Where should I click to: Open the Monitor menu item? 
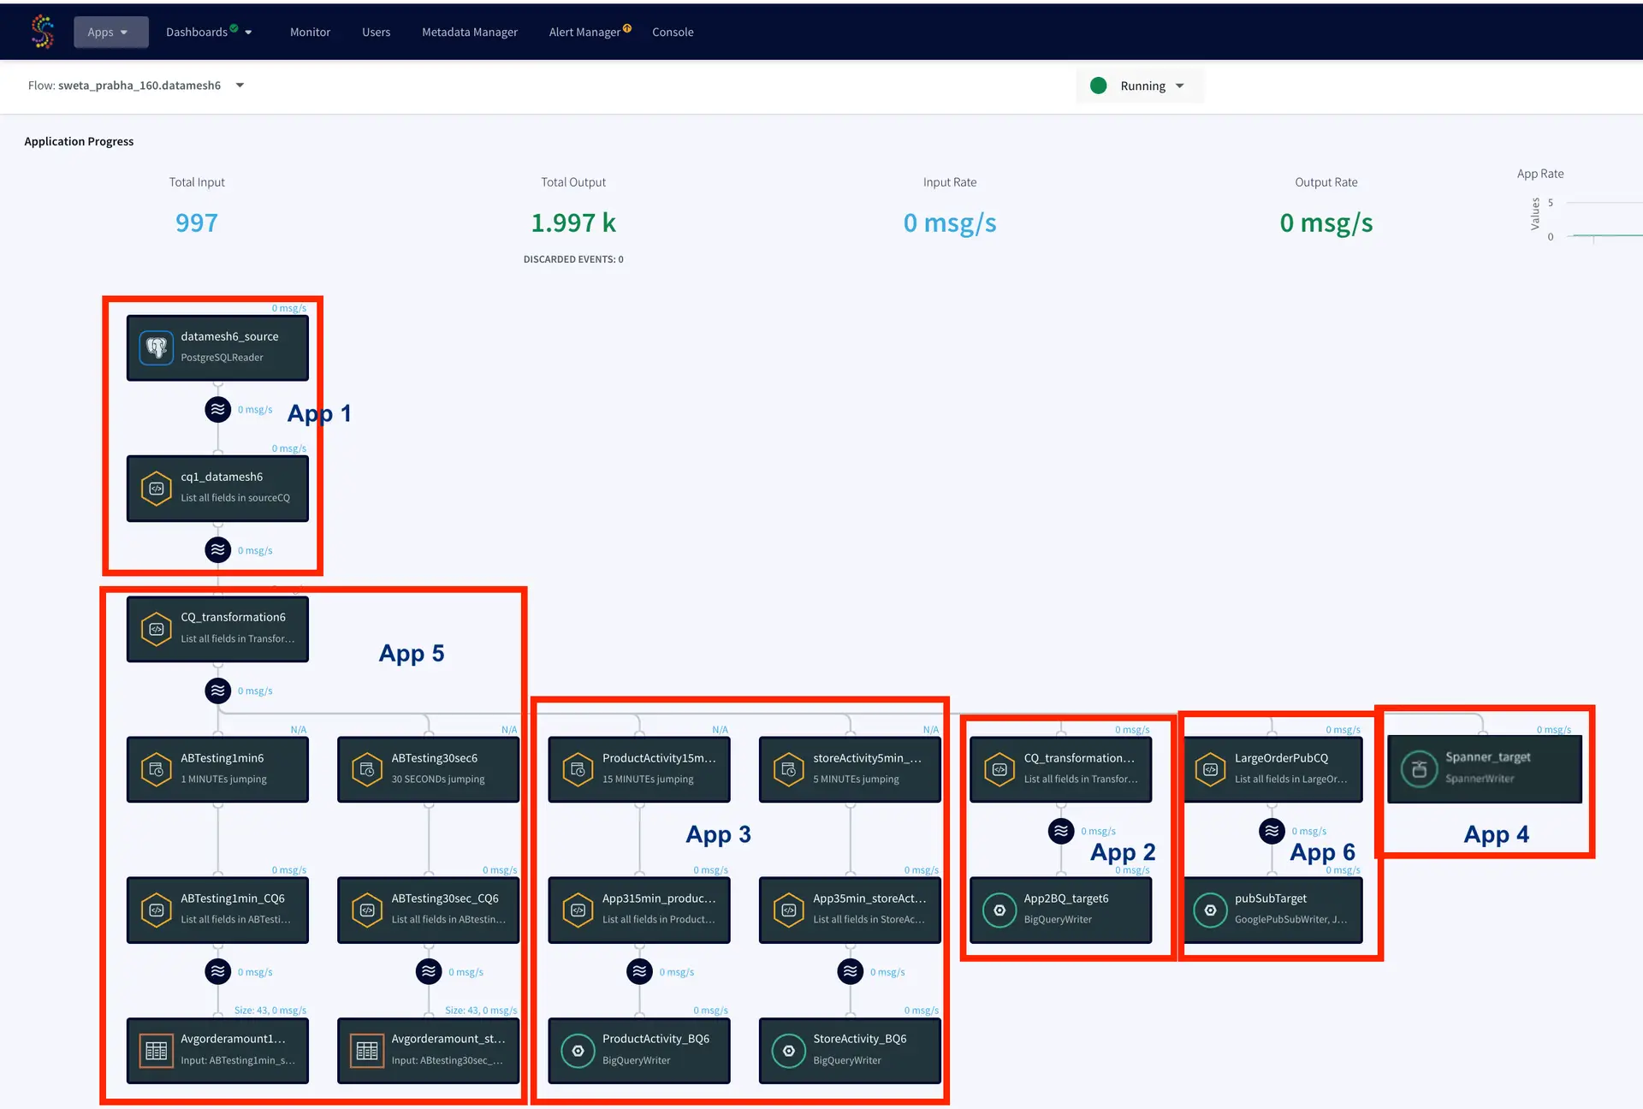tap(310, 32)
